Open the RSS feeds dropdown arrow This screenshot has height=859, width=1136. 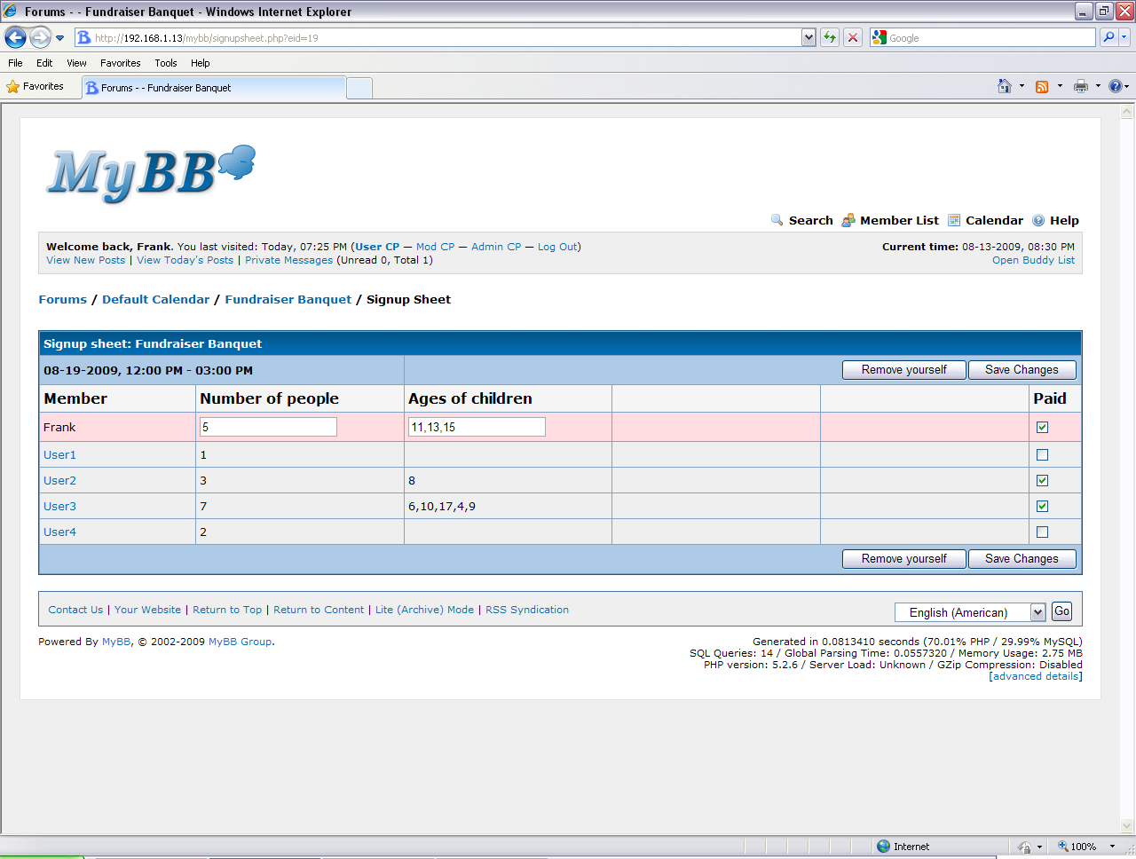[x=1060, y=86]
